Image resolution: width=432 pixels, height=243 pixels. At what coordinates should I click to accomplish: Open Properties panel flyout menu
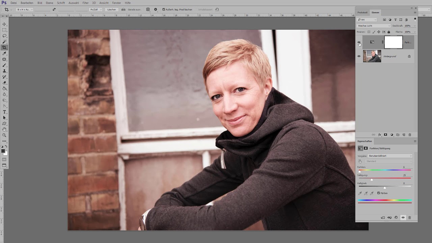pyautogui.click(x=415, y=141)
